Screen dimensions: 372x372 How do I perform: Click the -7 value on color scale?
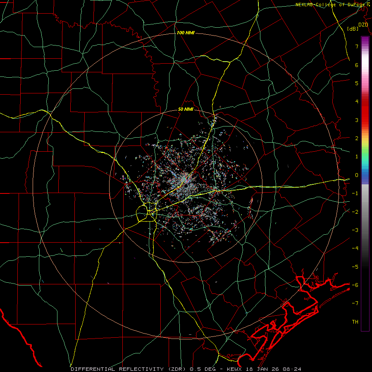point(355,303)
